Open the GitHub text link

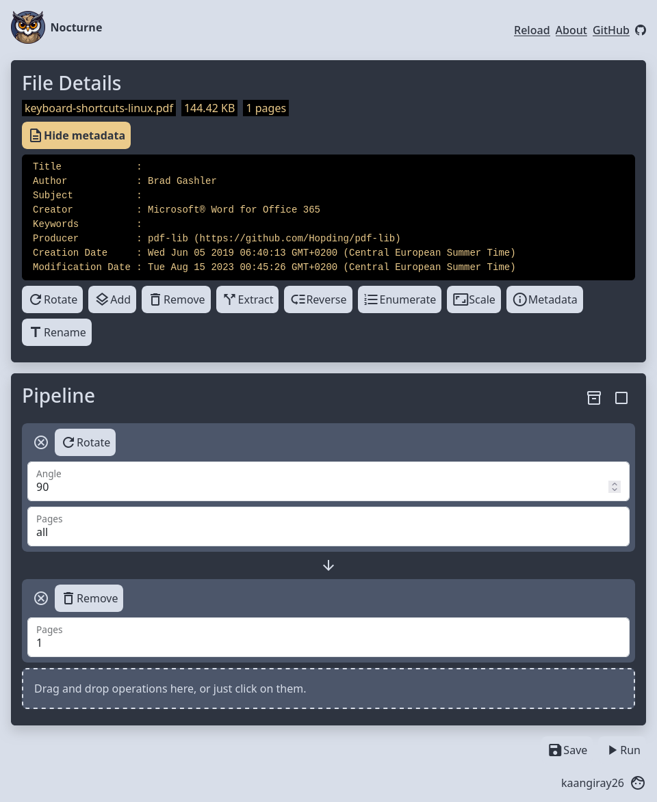coord(611,30)
